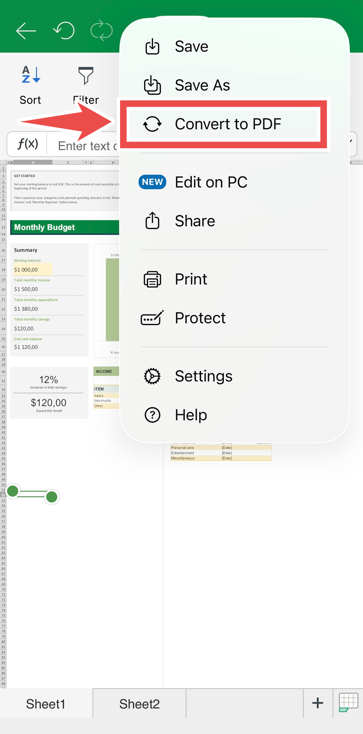Switch to the Sheet1 tab
This screenshot has height=734, width=363.
pos(46,704)
